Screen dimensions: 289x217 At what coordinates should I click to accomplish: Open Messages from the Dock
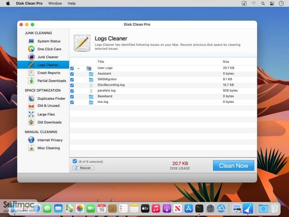click(x=47, y=209)
